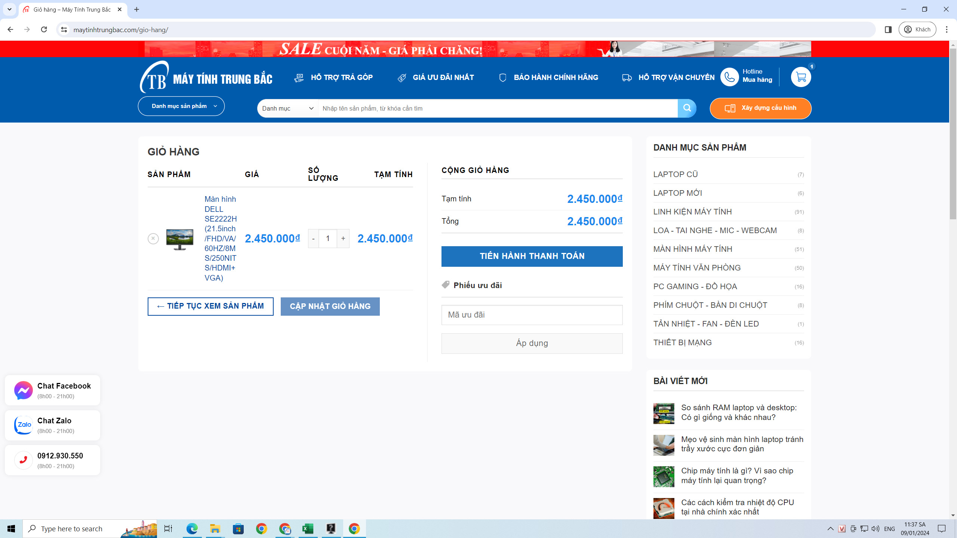957x538 pixels.
Task: Expand Danh mục sản phẩm dropdown
Action: click(181, 106)
